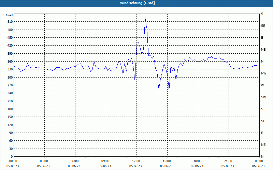Image resolution: width=273 pixels, height=170 pixels.
Task: Pick the 90 y-axis tick label
Action: [x=11, y=133]
